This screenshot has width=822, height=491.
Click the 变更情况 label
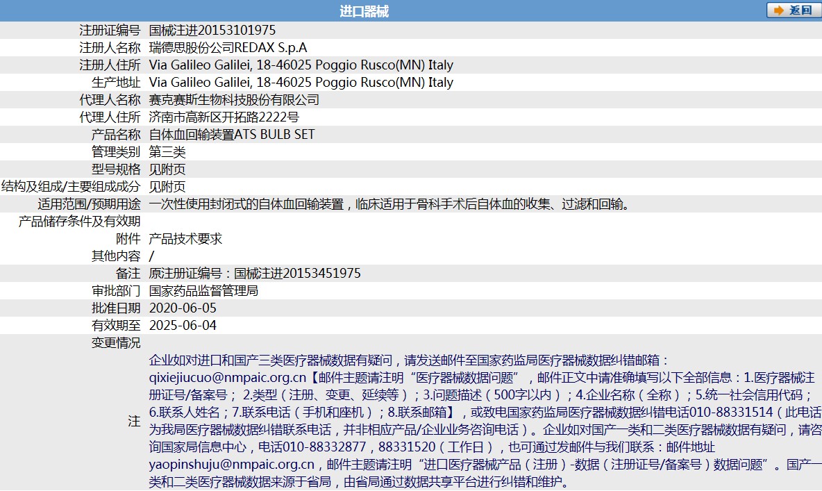[x=117, y=342]
